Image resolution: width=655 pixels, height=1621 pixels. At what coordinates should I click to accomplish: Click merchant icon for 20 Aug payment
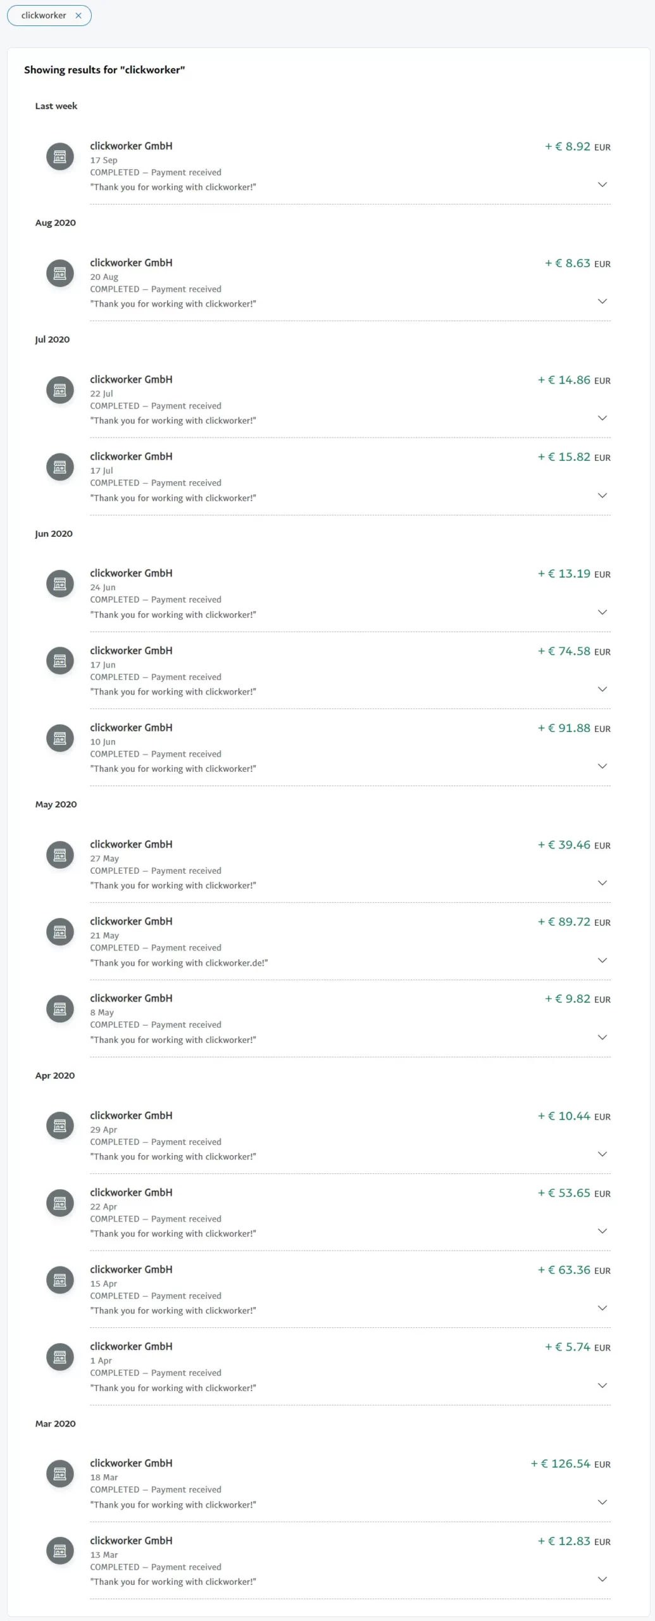(x=60, y=274)
